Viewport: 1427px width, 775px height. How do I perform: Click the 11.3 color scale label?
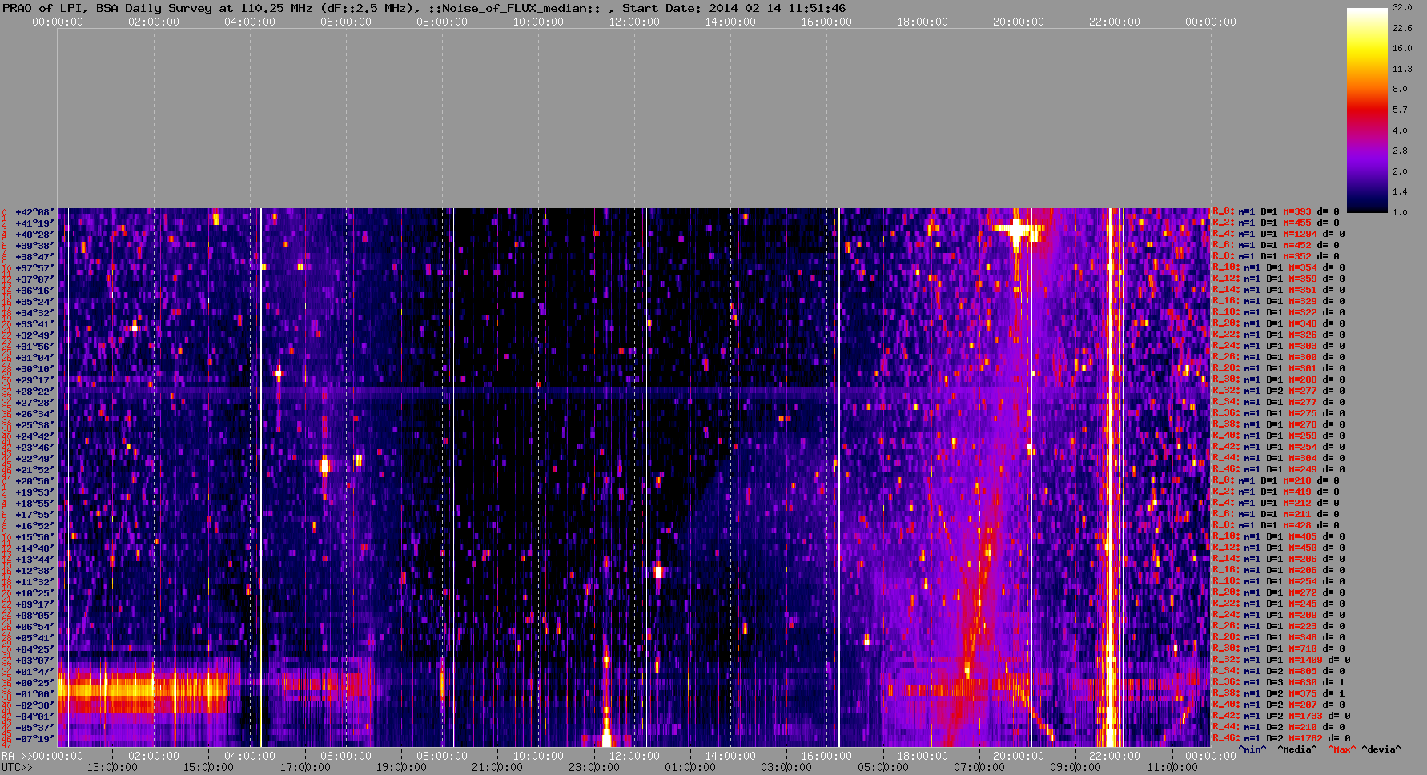click(x=1402, y=69)
